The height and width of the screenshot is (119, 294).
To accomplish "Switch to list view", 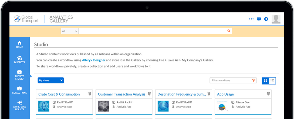I will tap(272, 81).
